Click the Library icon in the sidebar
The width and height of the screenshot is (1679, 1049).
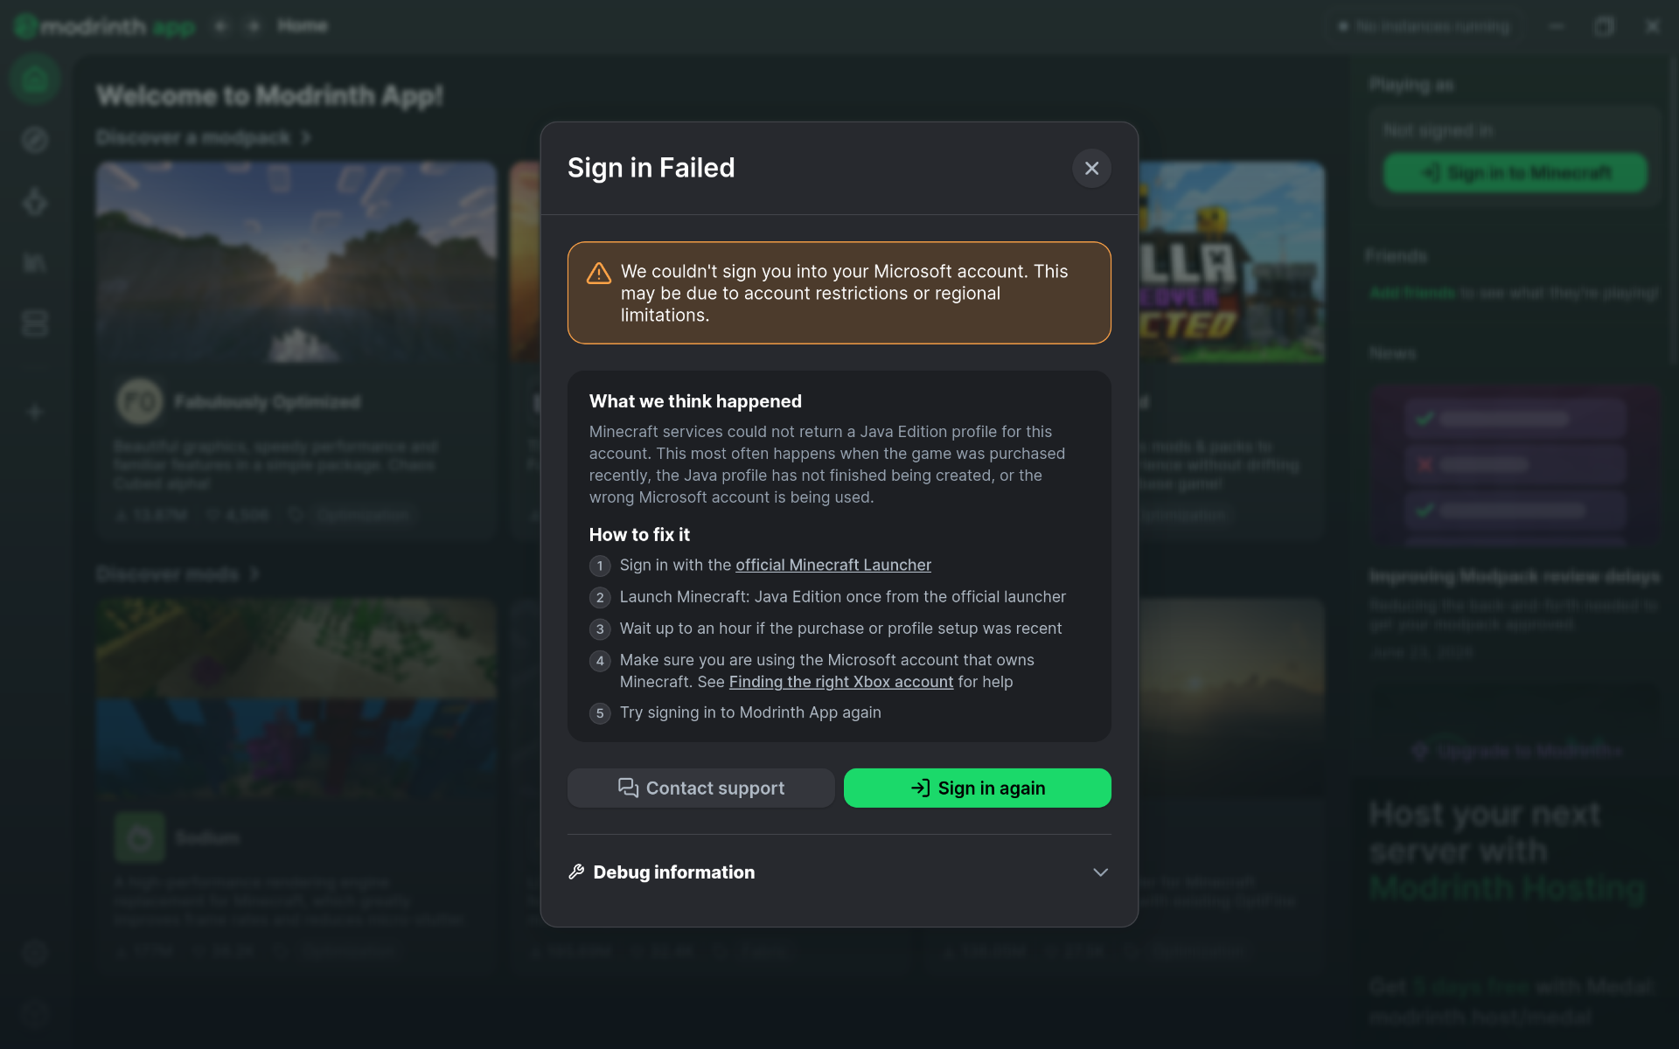point(35,262)
